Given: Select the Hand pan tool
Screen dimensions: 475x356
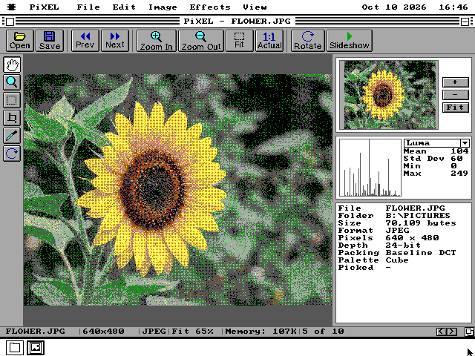Looking at the screenshot, I should (12, 65).
